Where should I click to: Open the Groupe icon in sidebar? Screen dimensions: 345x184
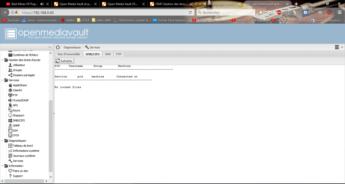point(10,70)
